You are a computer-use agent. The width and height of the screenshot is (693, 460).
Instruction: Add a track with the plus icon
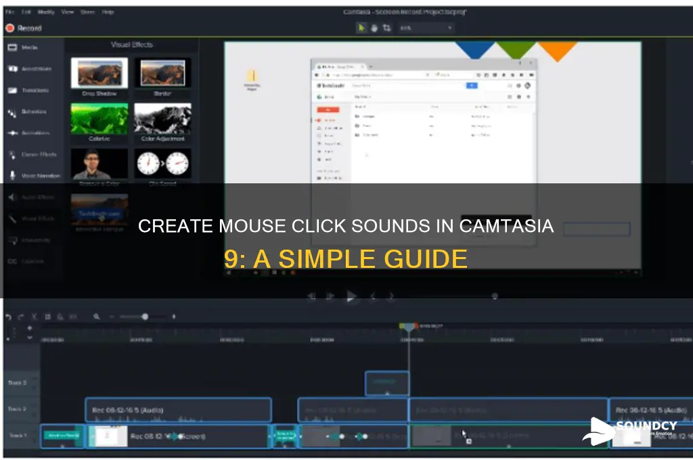[30, 328]
